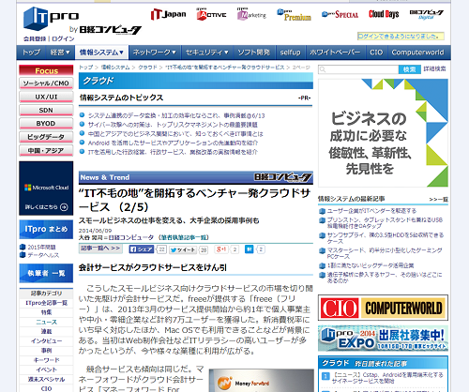Open the 特集 category link
The width and height of the screenshot is (469, 392).
click(x=46, y=312)
